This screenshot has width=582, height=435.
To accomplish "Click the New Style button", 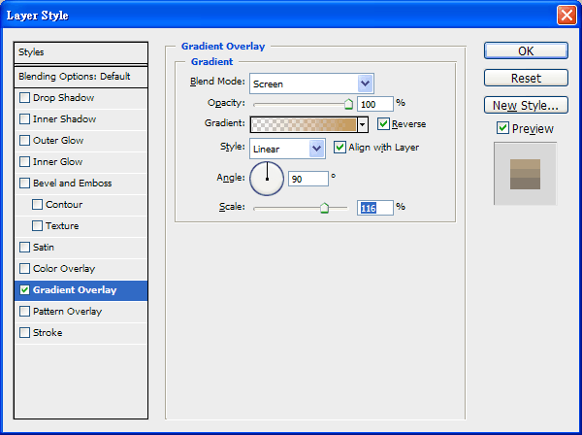I will pos(526,105).
